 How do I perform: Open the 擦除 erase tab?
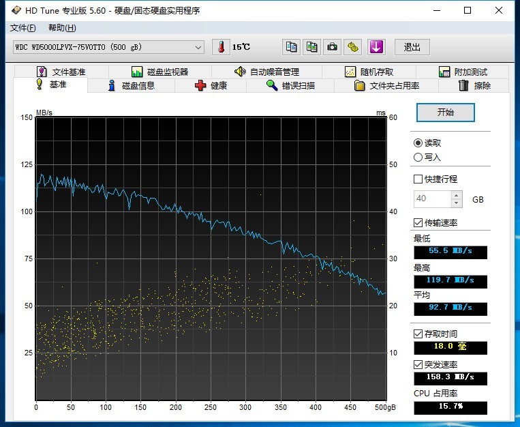[474, 86]
